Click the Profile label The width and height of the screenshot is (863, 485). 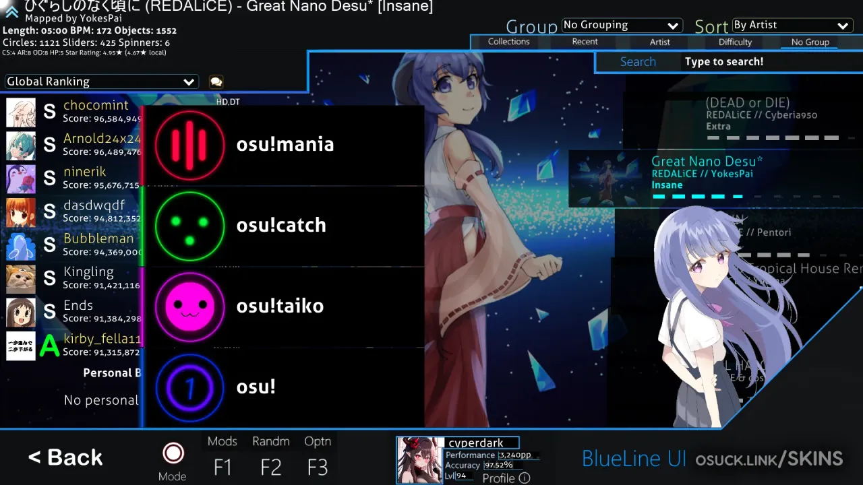click(499, 478)
